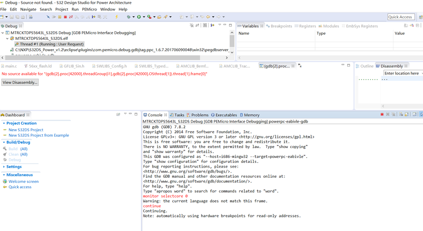Viewport: 423px width, 231px height.
Task: Open the Window menu
Action: click(x=108, y=9)
